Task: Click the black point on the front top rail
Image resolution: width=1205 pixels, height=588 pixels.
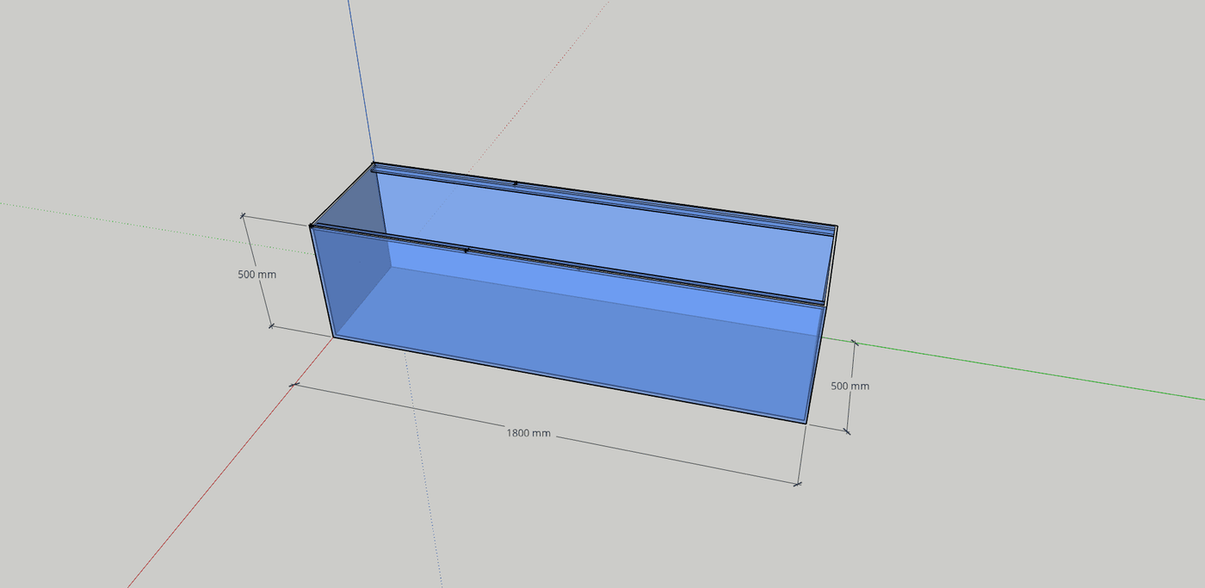Action: click(x=467, y=251)
